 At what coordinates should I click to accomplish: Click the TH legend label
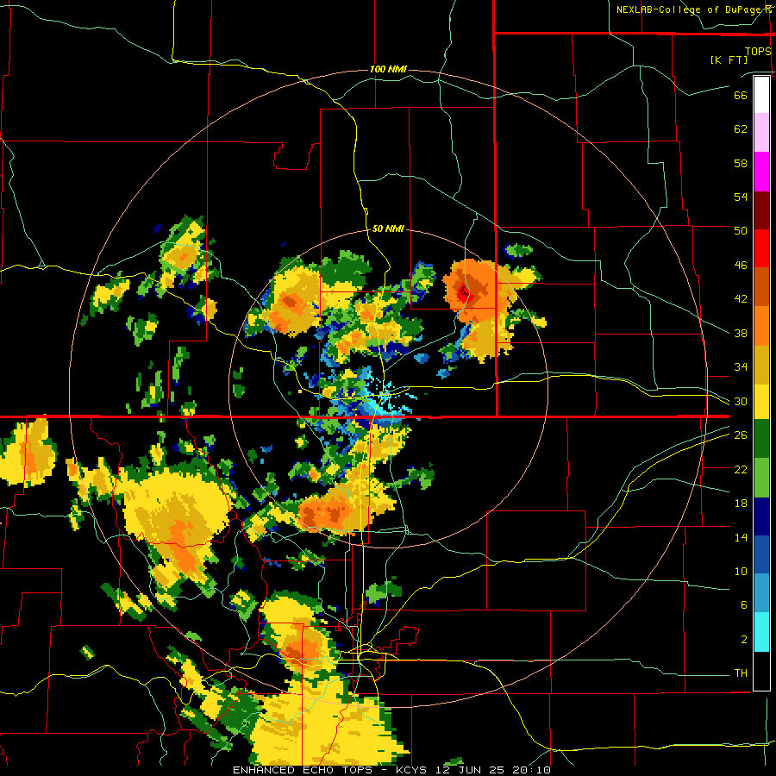click(741, 673)
